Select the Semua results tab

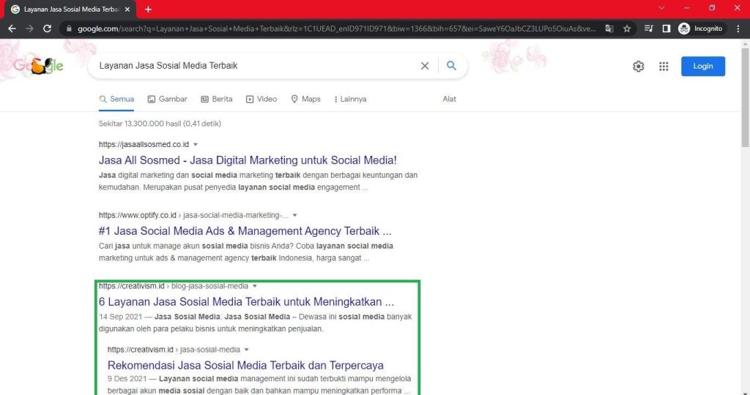pyautogui.click(x=116, y=99)
